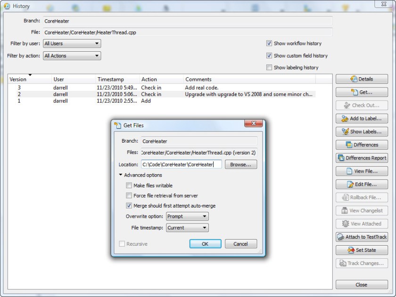Open the Get... files button
This screenshot has width=396, height=297.
362,92
